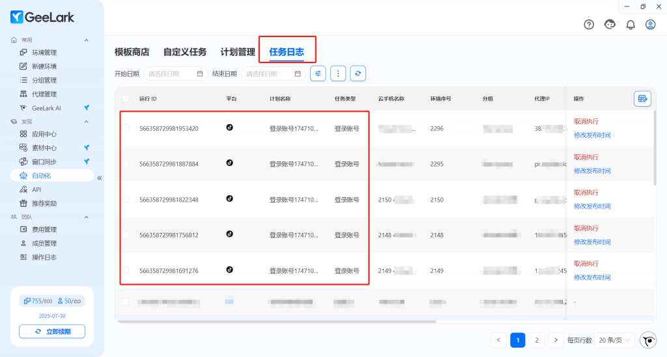
Task: Click the filter settings icon beside date fields
Action: [x=318, y=73]
